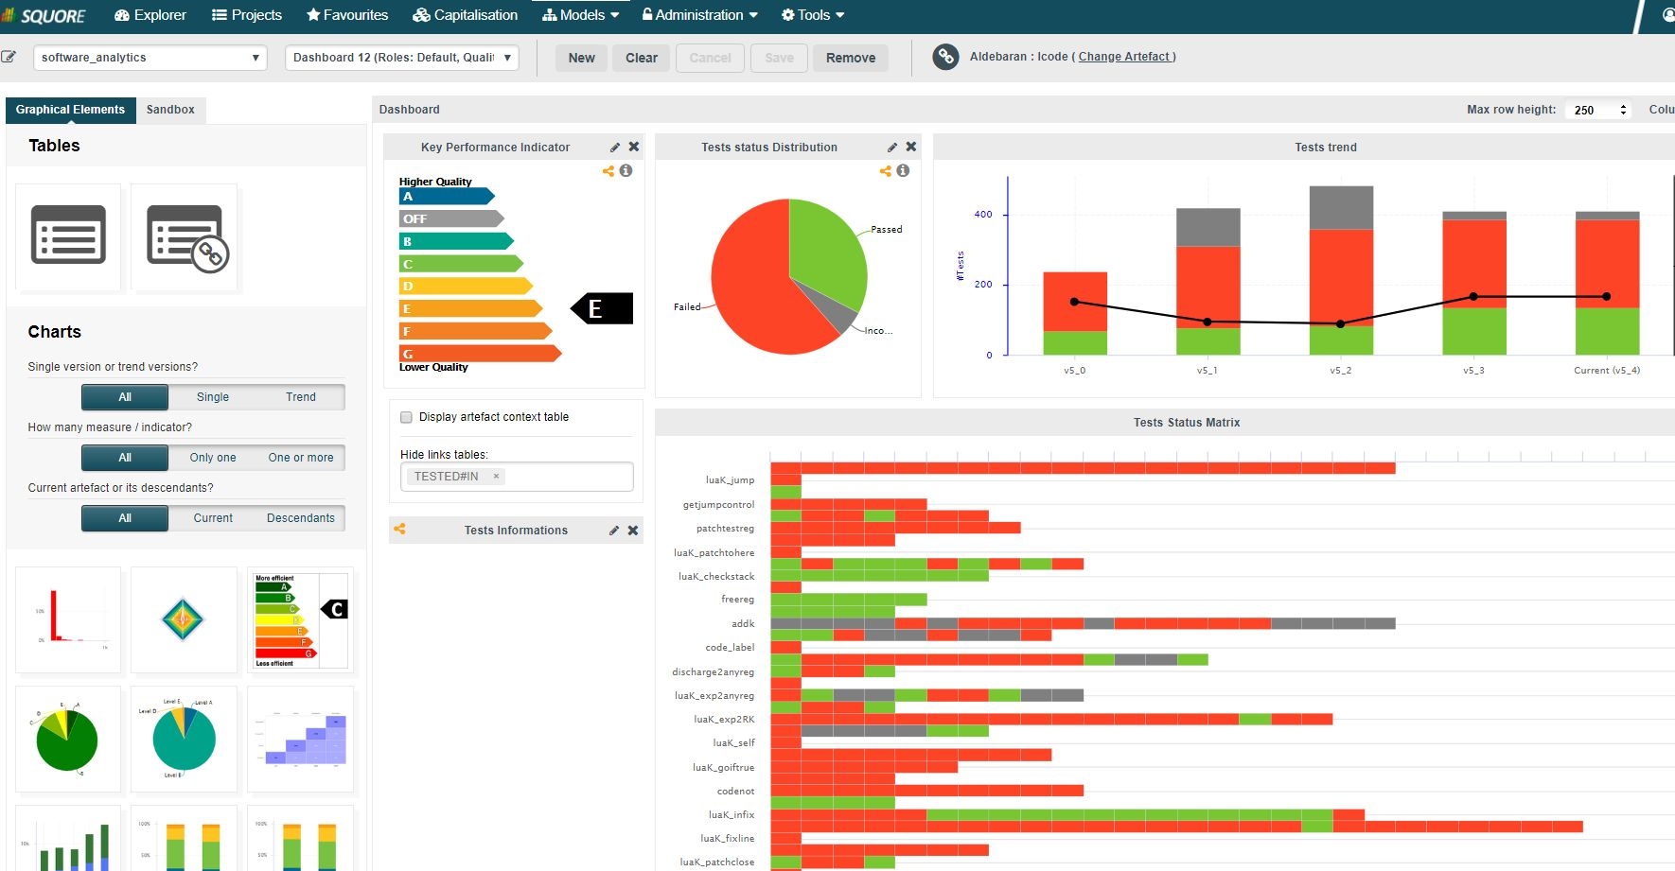Click the edit pencil icon beside the model dropdown
Screen dimensions: 1675x871
[x=9, y=57]
